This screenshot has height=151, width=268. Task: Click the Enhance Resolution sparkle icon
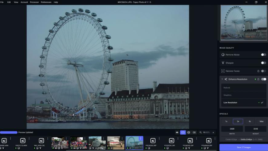pyautogui.click(x=226, y=79)
